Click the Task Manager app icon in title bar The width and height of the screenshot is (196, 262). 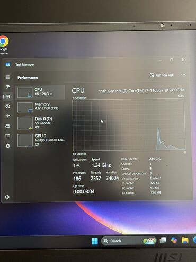click(8, 64)
